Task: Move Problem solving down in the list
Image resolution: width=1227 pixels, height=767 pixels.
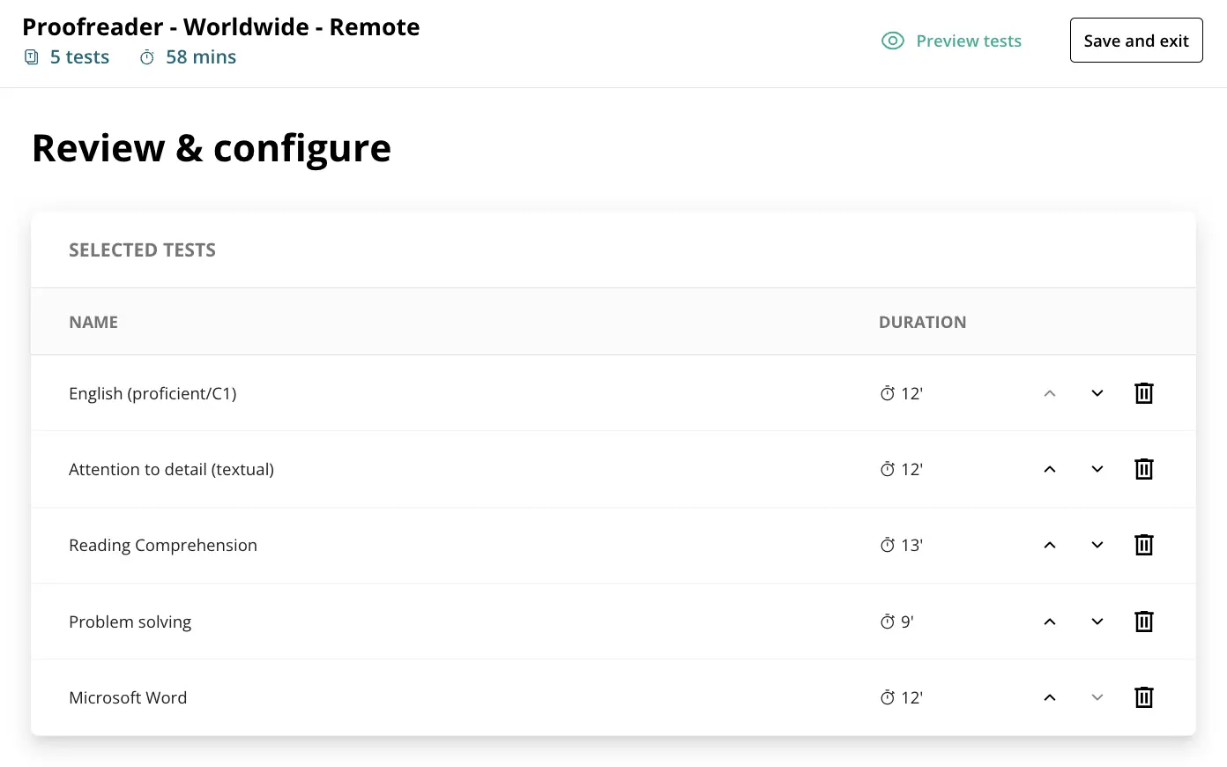Action: (x=1097, y=622)
